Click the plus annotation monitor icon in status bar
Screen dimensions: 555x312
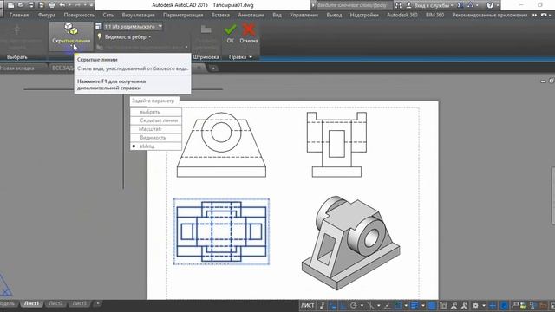[x=493, y=305]
